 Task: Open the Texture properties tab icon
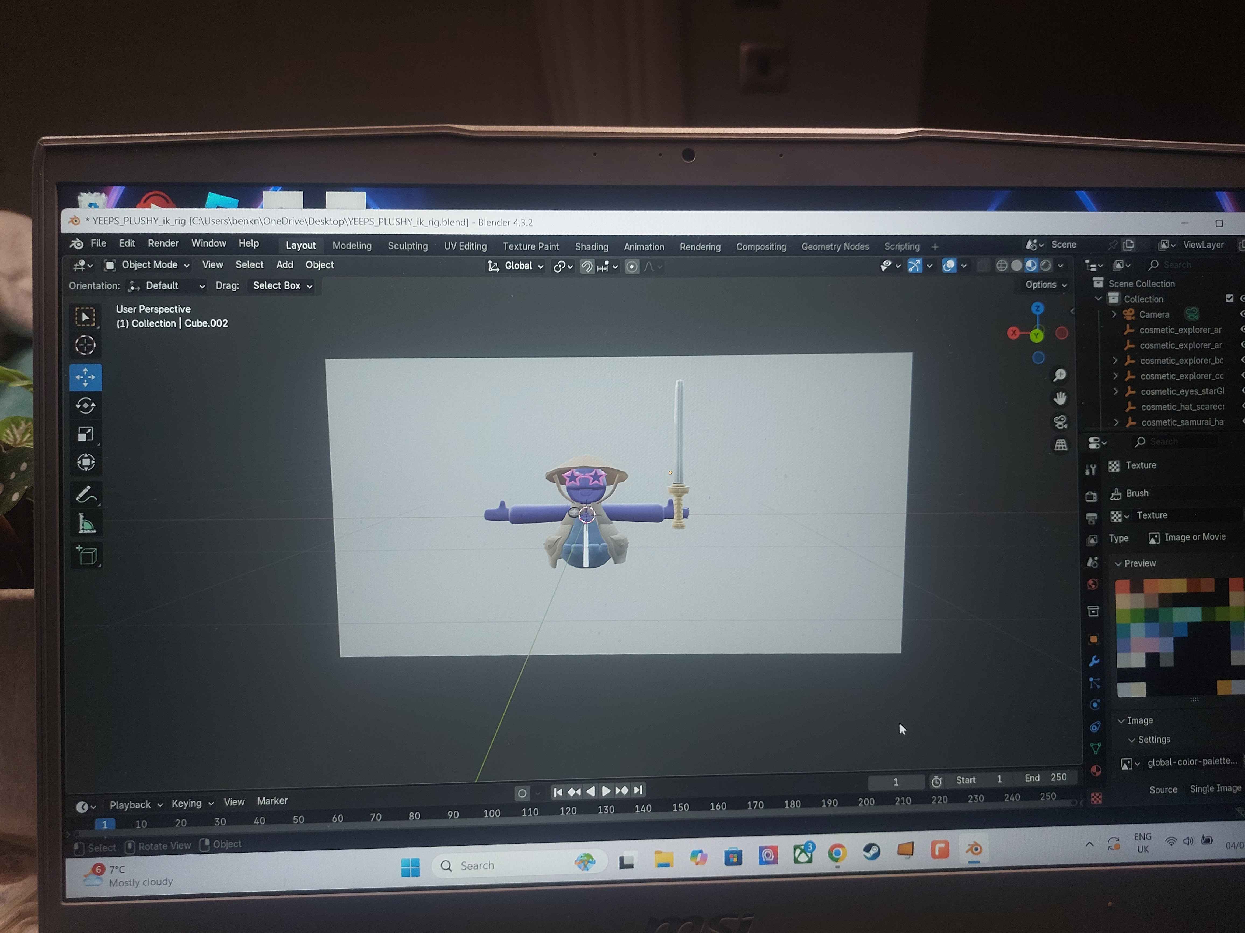pos(1096,798)
